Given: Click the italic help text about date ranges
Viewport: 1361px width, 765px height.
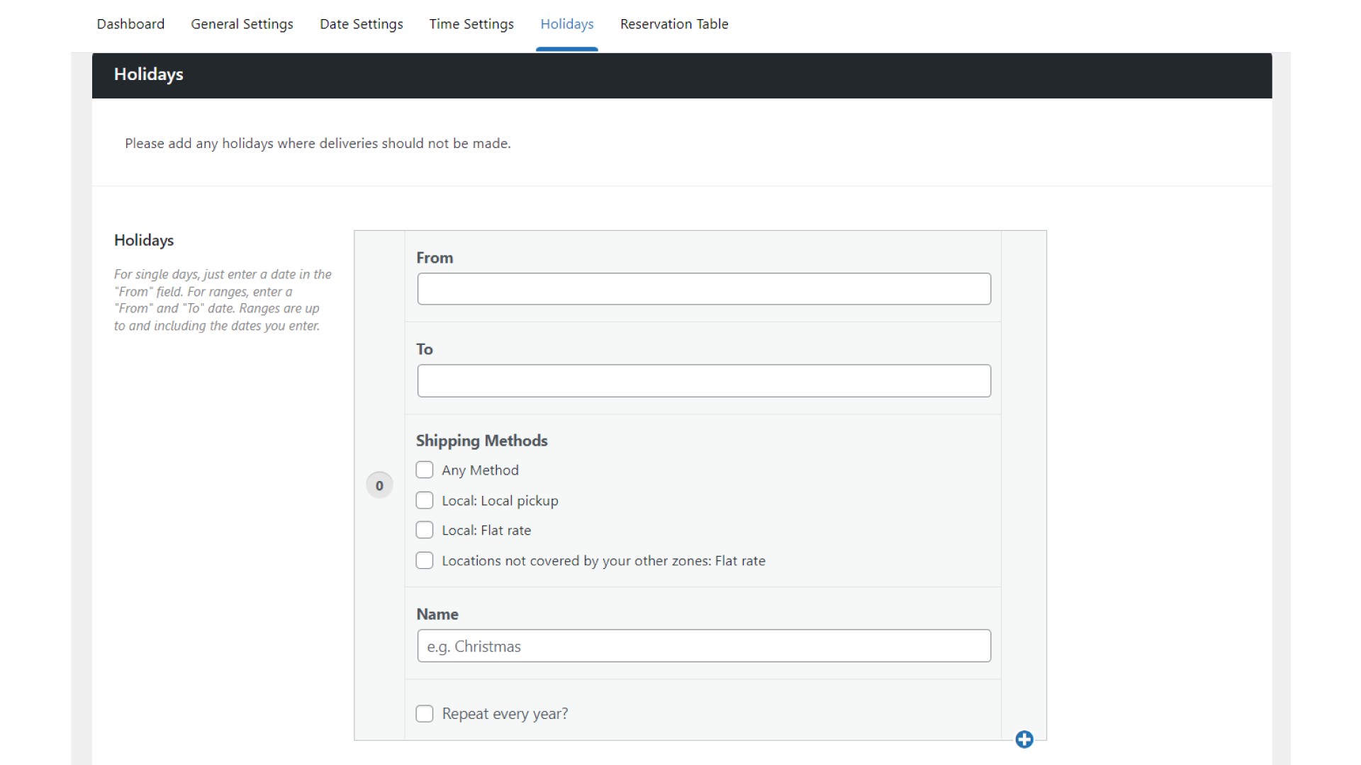Looking at the screenshot, I should (223, 300).
